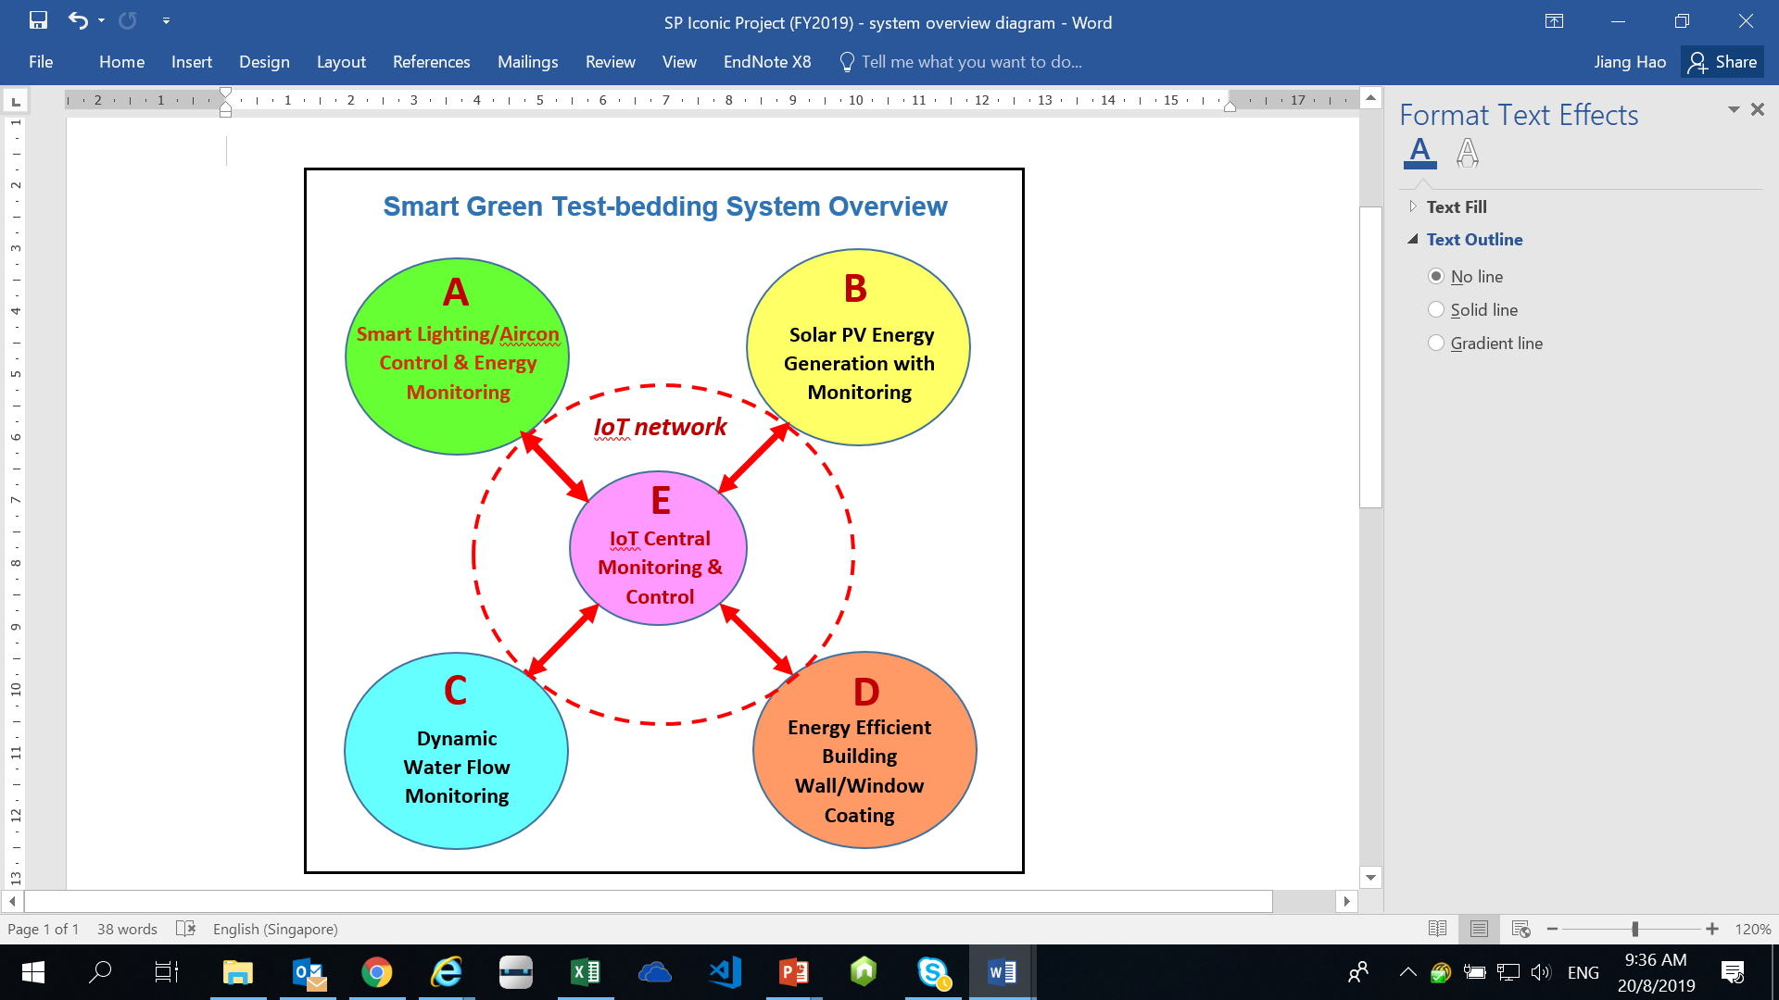Screen dimensions: 1779x1000
Task: Select the Gradient line radio button
Action: (1436, 343)
